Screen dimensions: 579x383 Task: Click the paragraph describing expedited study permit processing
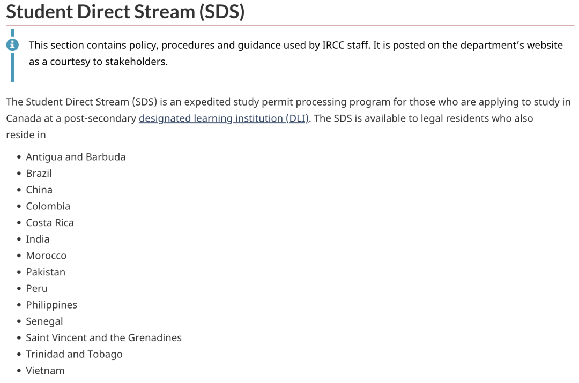[x=288, y=118]
